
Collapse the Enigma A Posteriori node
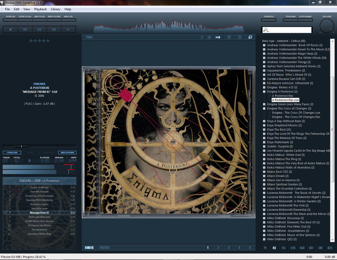[x=264, y=92]
